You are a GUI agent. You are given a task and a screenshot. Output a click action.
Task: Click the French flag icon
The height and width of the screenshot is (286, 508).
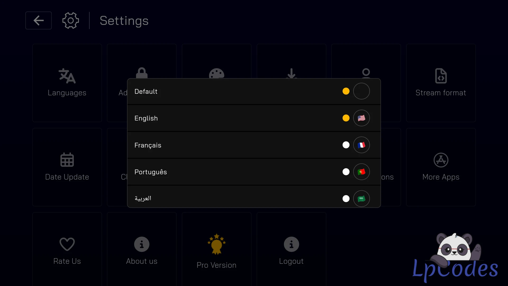[x=361, y=145]
